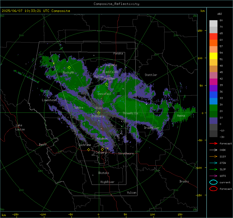Select the 54 dBZ yellow color swatch
This screenshot has height=218, width=233.
pyautogui.click(x=213, y=56)
